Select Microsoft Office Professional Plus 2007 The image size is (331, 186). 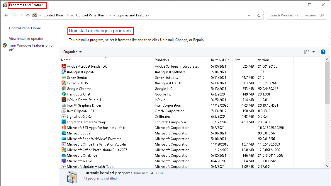[97, 150]
